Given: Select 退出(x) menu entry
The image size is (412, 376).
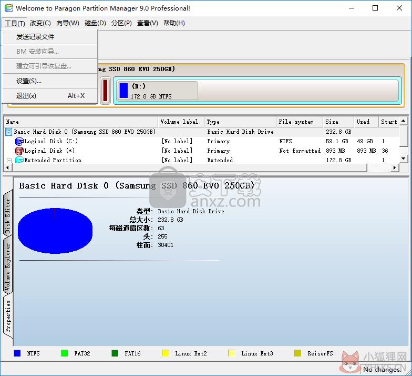Looking at the screenshot, I should 50,96.
